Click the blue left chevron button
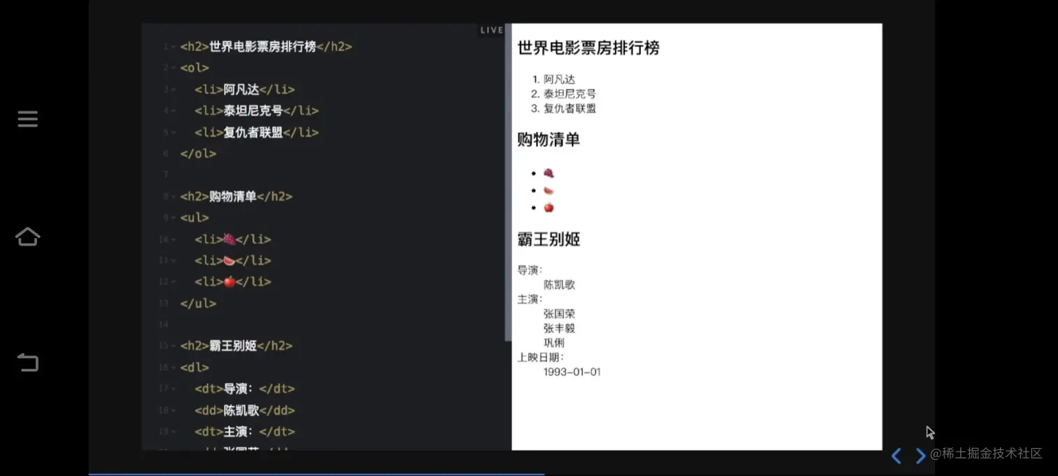This screenshot has width=1058, height=476. click(896, 456)
